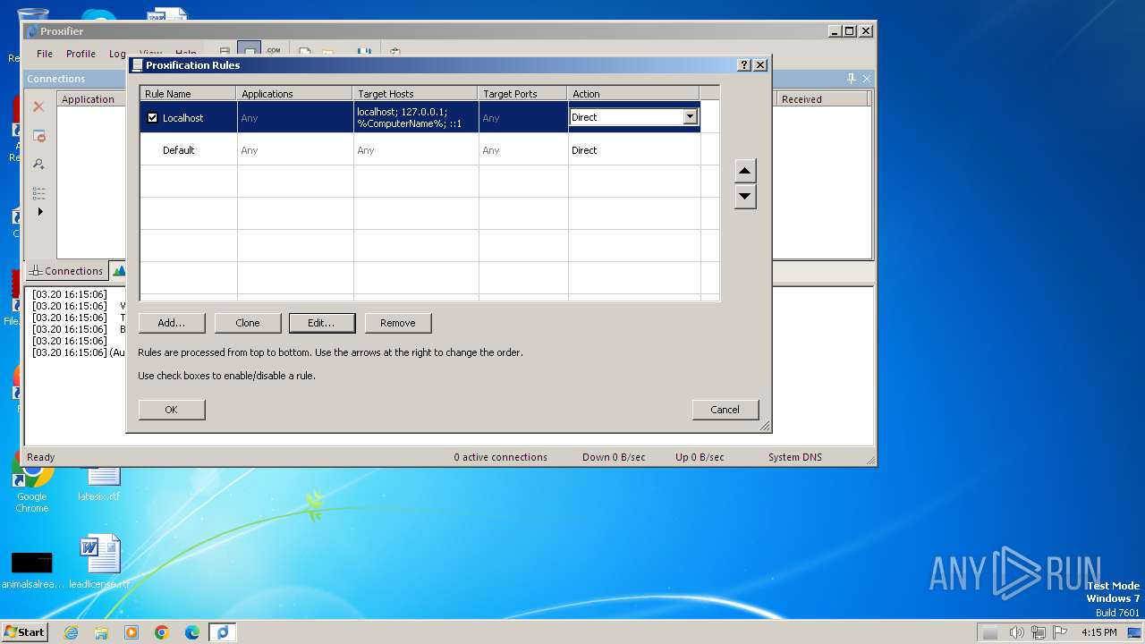Click the Proxifier title bar icon
Image resolution: width=1145 pixels, height=644 pixels.
click(33, 31)
